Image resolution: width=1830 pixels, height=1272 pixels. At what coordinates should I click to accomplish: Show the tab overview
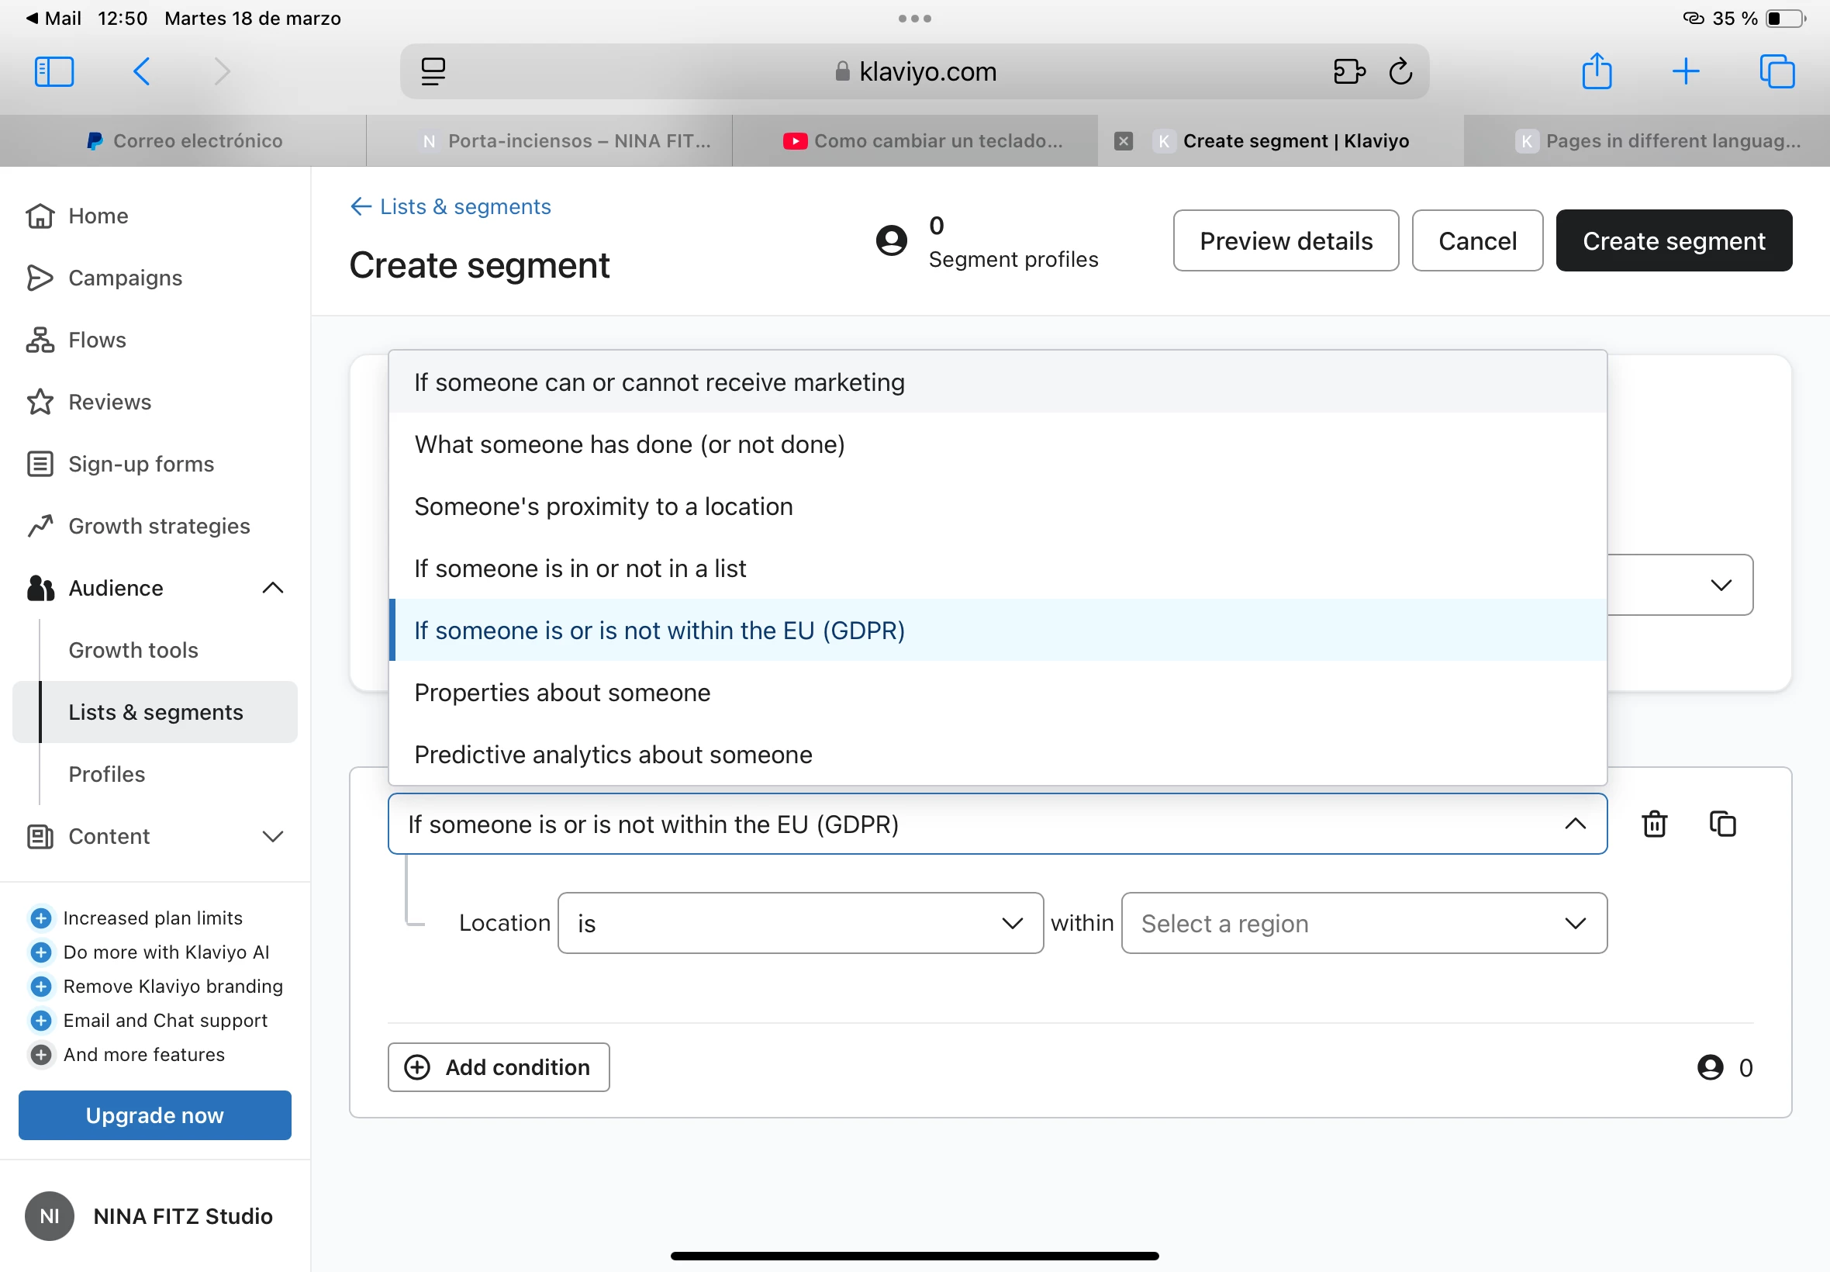click(1776, 71)
